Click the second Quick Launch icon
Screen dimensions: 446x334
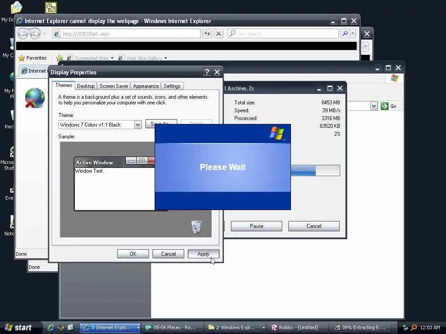click(61, 327)
